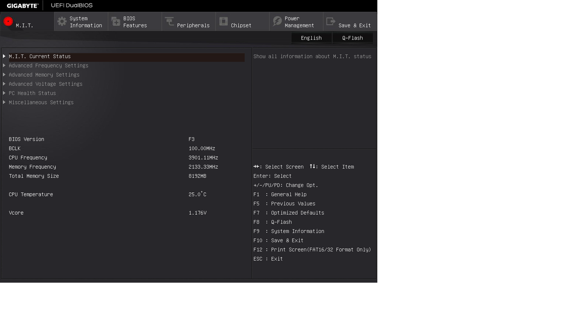Viewport: 566px width, 318px height.
Task: Click the Total Memory Size label
Action: point(33,176)
